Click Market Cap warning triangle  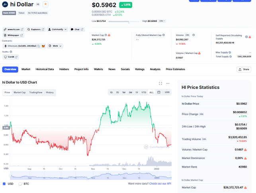coord(109,35)
